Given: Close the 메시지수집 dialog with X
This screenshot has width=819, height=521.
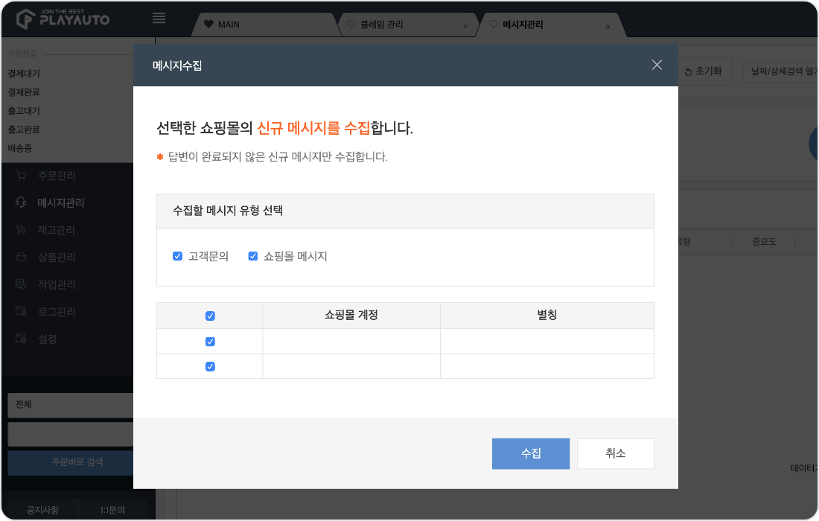Looking at the screenshot, I should point(657,65).
